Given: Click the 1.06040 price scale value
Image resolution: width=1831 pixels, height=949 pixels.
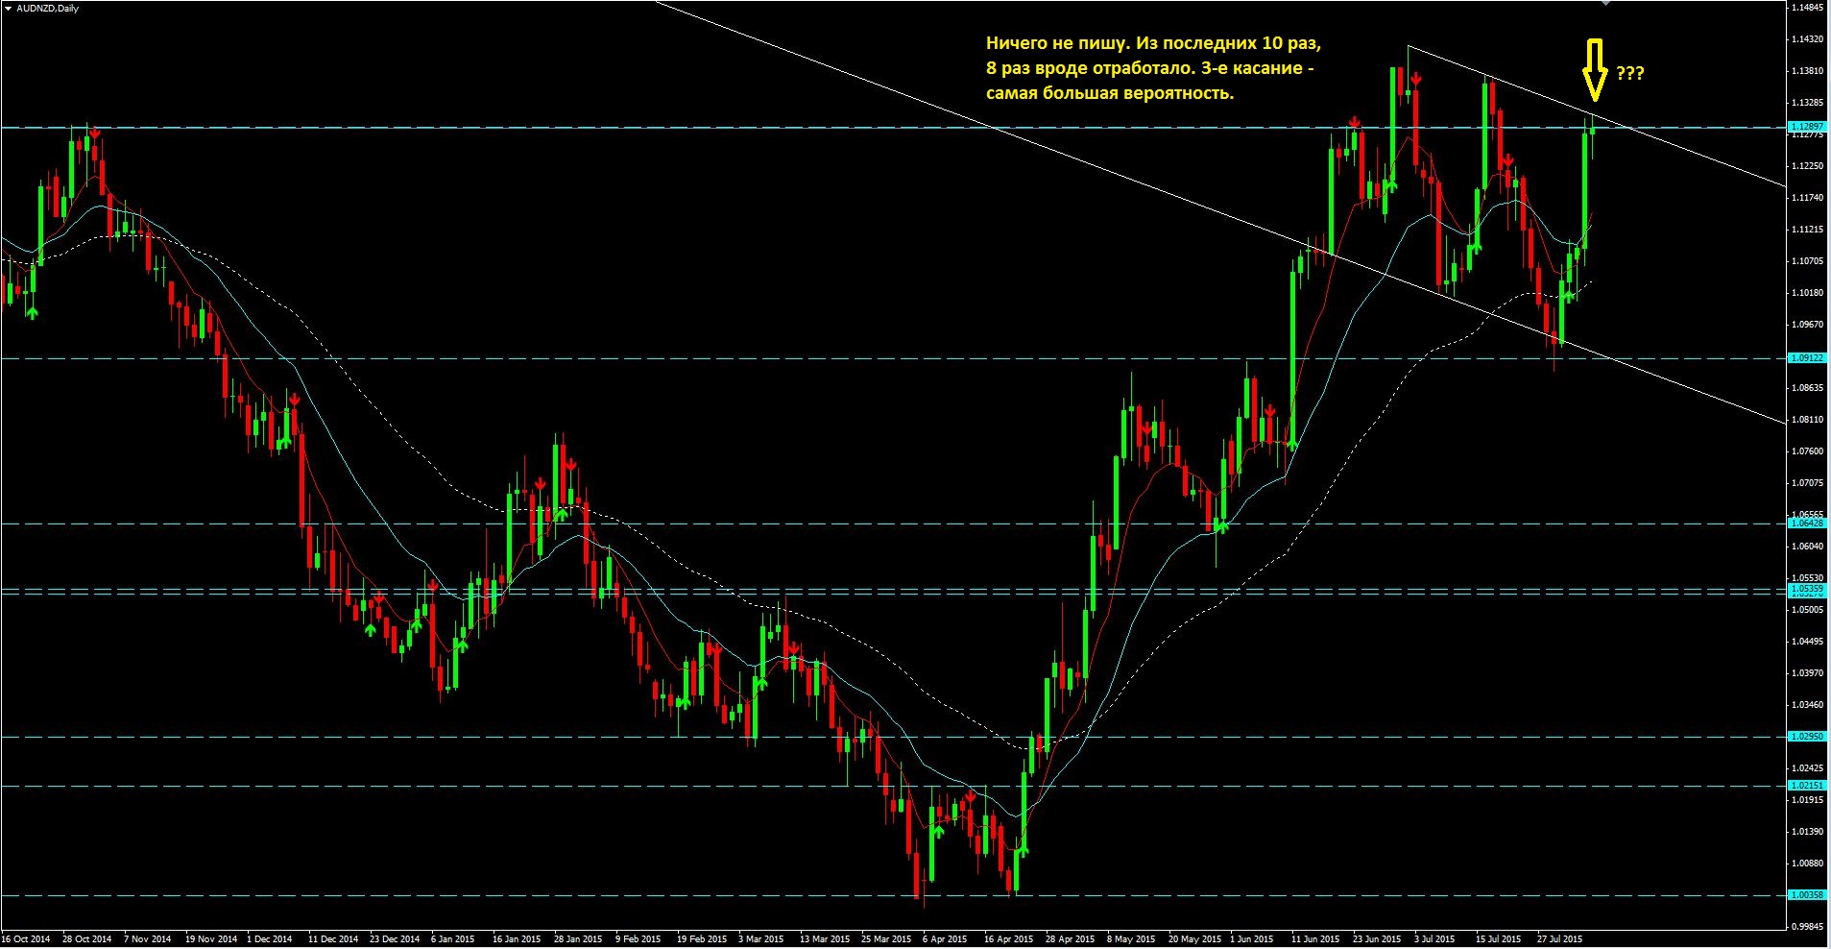Looking at the screenshot, I should coord(1808,547).
